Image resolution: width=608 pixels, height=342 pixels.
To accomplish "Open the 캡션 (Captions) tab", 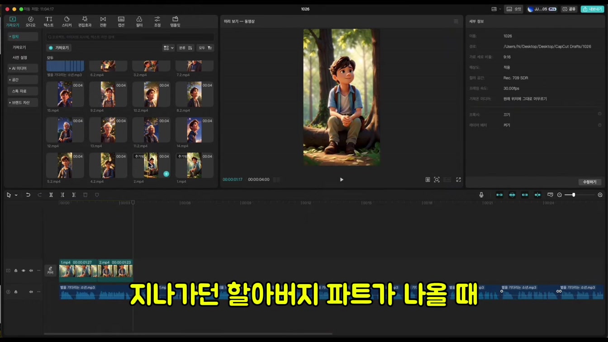I will pyautogui.click(x=121, y=22).
